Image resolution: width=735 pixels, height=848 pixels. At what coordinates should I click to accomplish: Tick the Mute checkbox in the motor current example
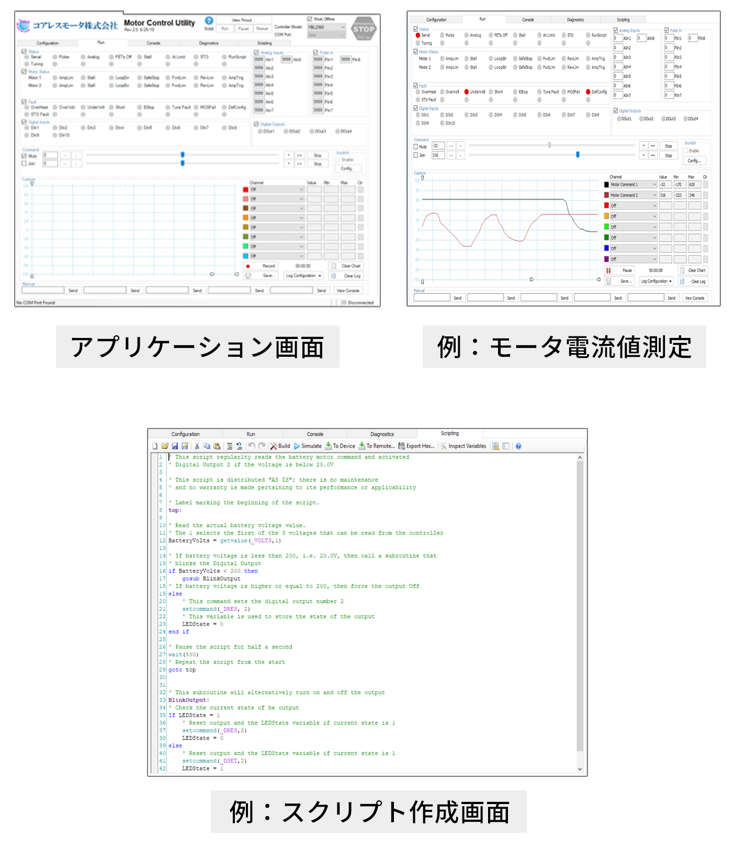pos(416,147)
